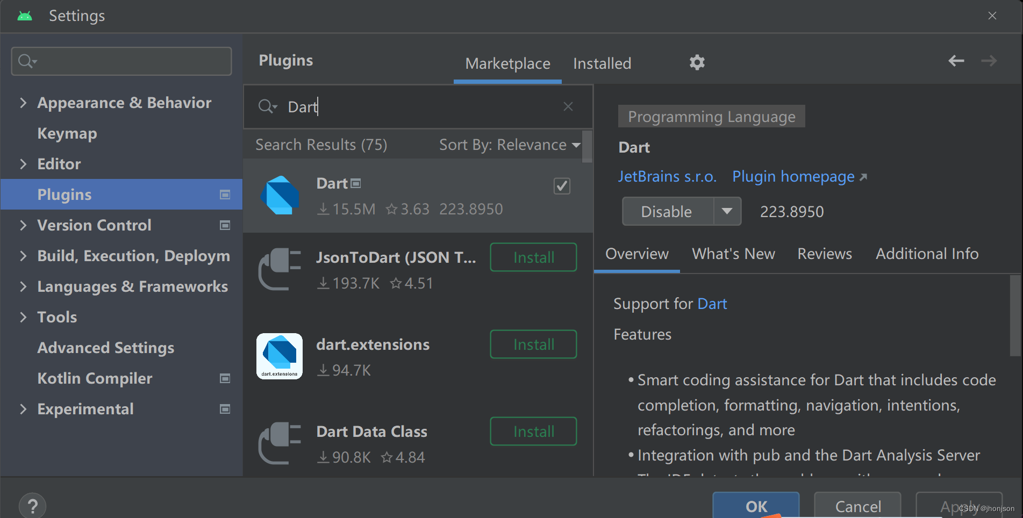The width and height of the screenshot is (1023, 518).
Task: Open the What's New tab
Action: pyautogui.click(x=733, y=254)
